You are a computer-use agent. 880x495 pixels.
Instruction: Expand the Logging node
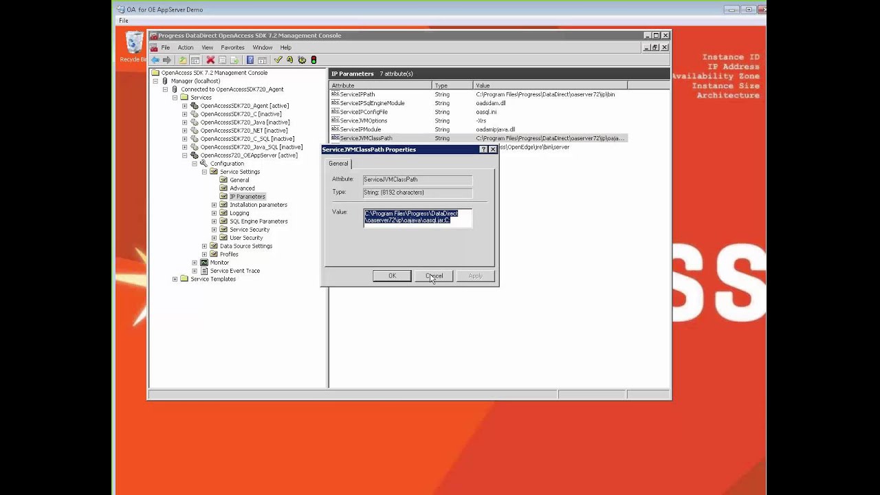[x=214, y=213]
